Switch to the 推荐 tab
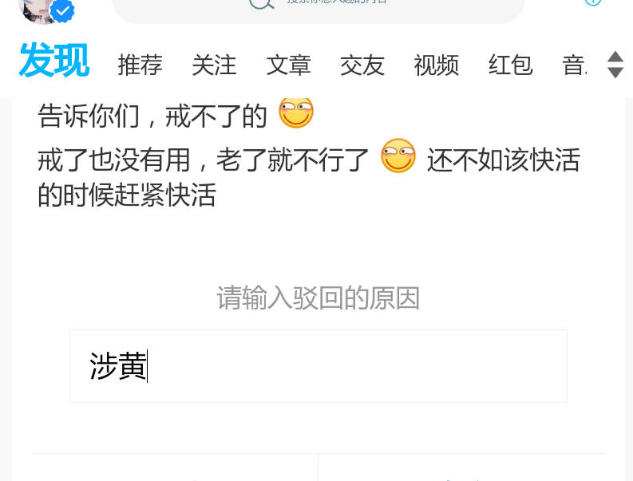The width and height of the screenshot is (633, 481). 140,65
